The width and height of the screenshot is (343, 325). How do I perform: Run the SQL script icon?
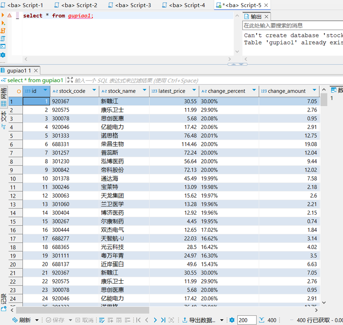[x=3, y=31]
